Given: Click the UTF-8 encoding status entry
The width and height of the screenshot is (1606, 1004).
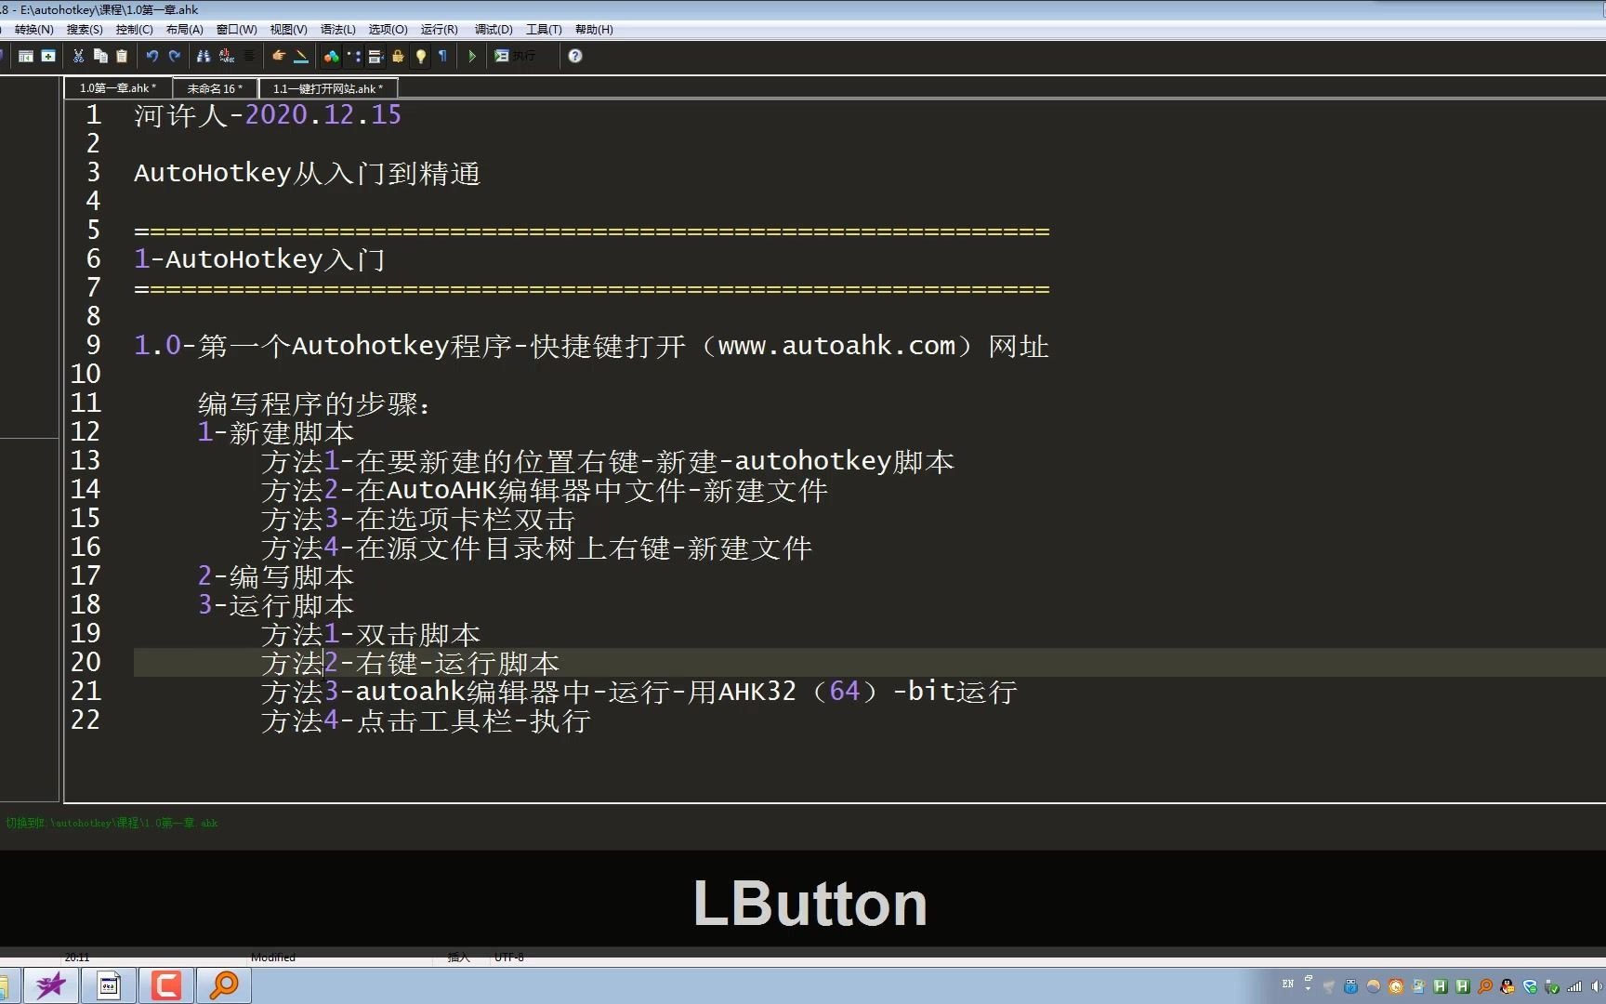Looking at the screenshot, I should point(509,958).
